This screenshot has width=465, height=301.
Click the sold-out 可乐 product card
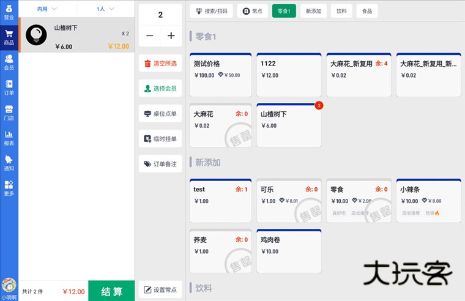[289, 201]
